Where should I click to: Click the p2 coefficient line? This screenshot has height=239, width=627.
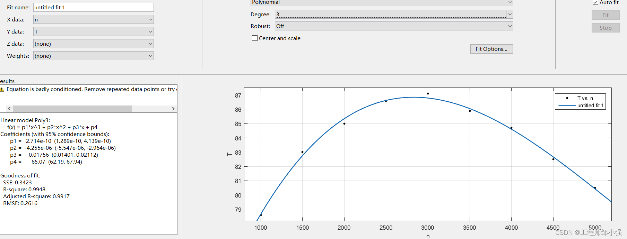pyautogui.click(x=63, y=148)
